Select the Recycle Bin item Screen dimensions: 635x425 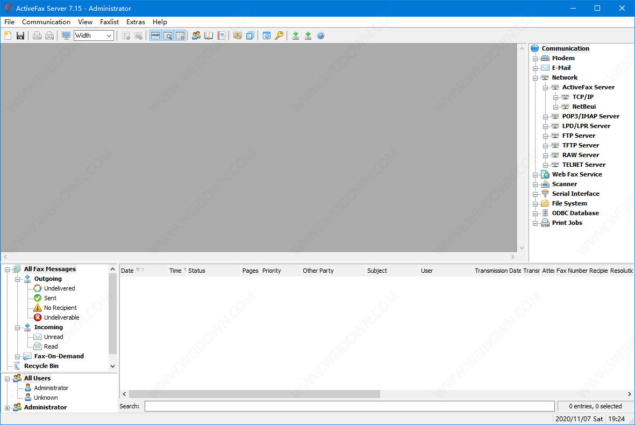41,366
